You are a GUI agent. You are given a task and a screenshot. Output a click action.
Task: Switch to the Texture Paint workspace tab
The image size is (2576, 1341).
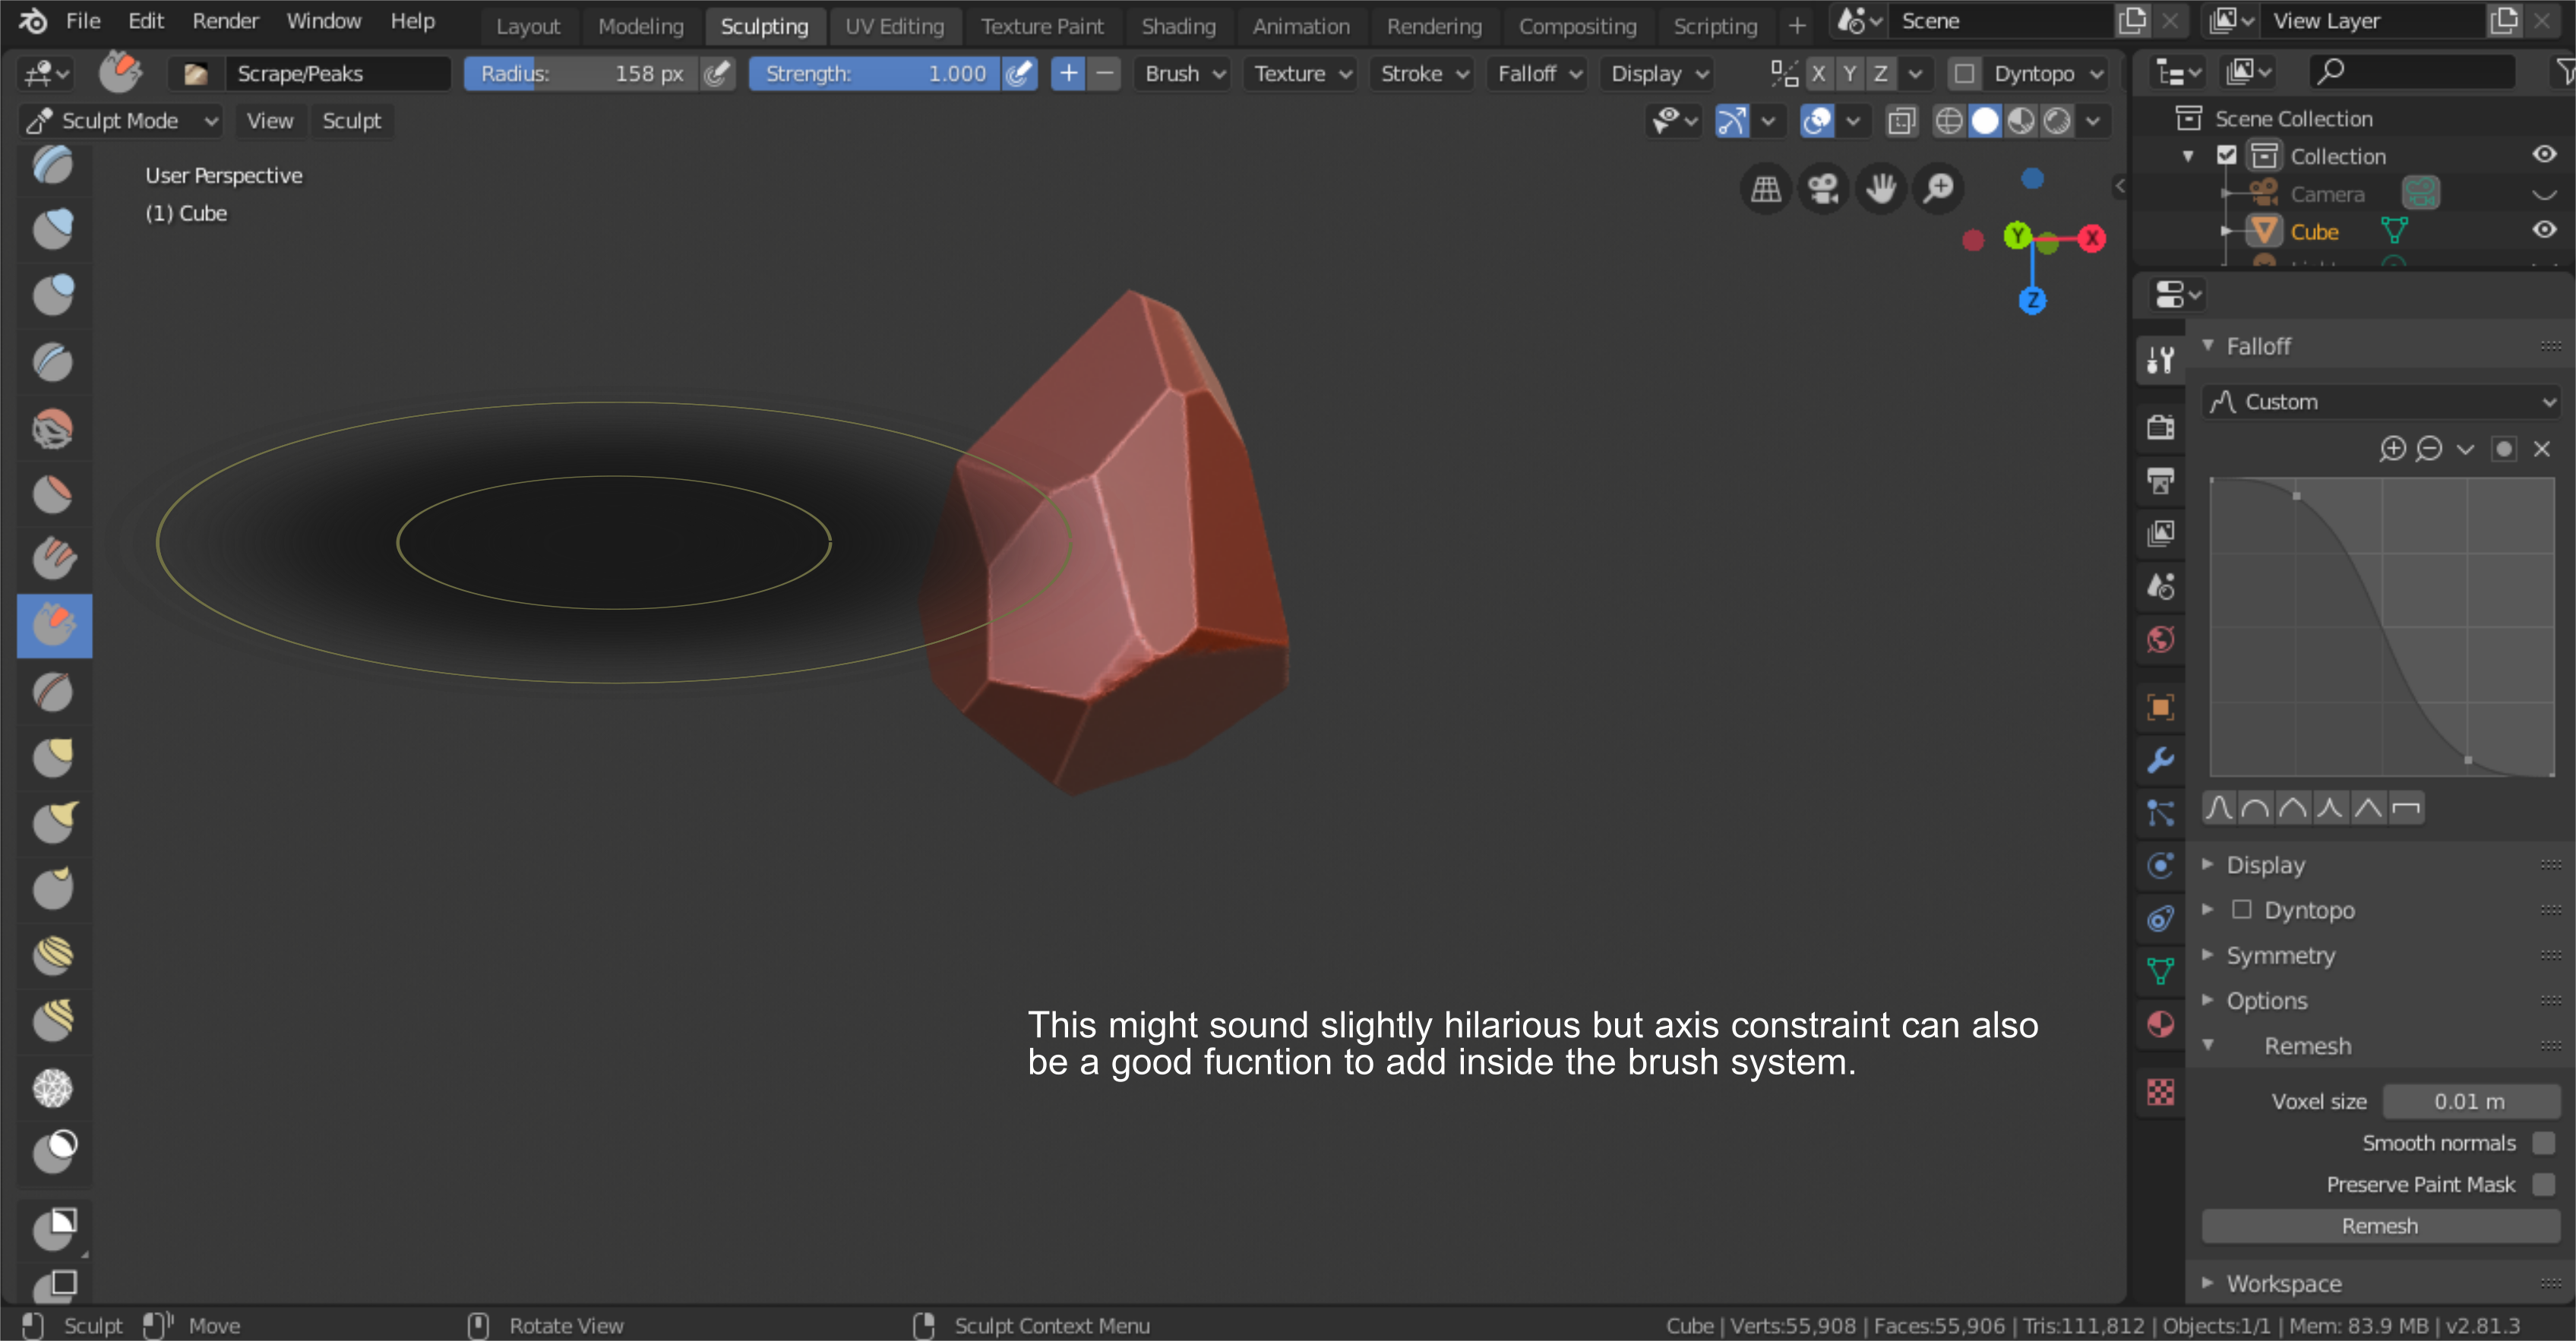pyautogui.click(x=1042, y=26)
